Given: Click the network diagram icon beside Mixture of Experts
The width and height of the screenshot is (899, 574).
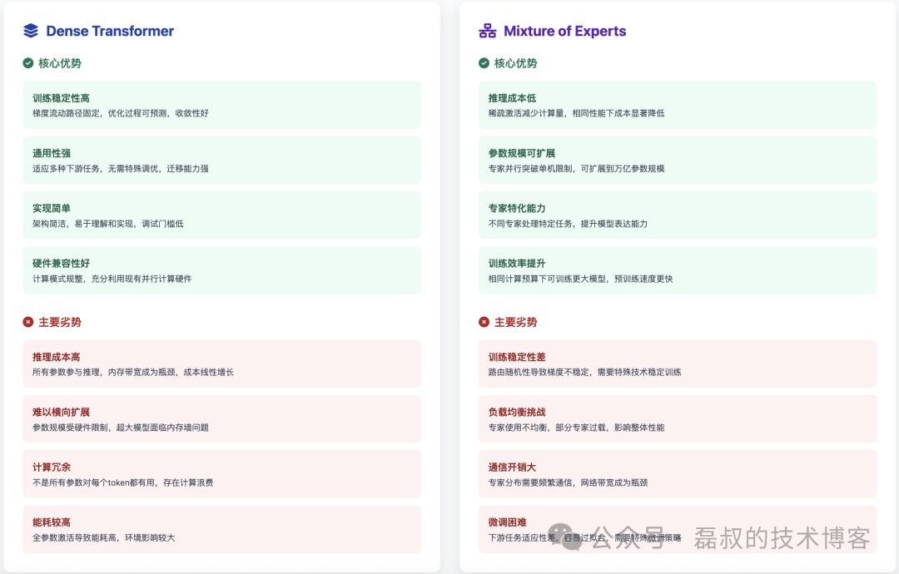Looking at the screenshot, I should [487, 31].
